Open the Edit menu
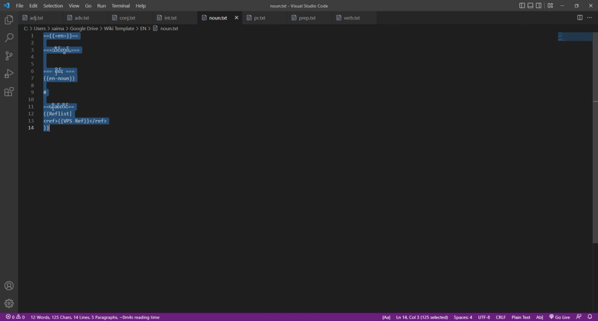 point(33,6)
